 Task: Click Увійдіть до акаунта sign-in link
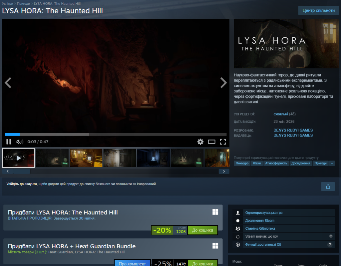[x=22, y=184]
